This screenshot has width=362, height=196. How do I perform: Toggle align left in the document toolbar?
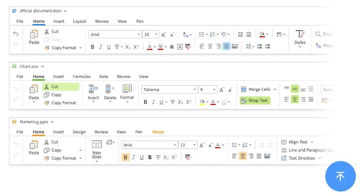[202, 46]
